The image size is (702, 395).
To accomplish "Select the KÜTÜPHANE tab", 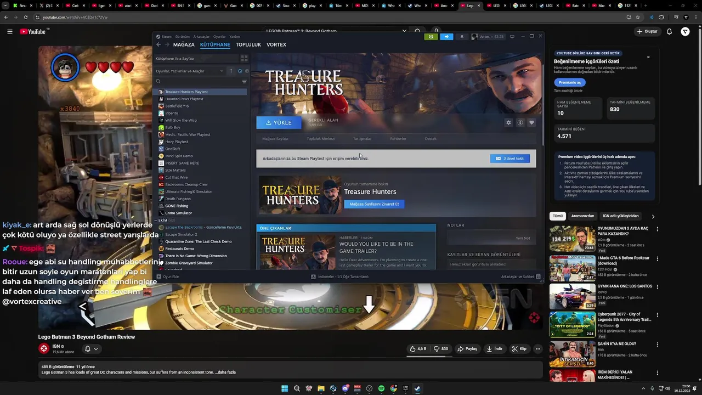I will pyautogui.click(x=215, y=44).
